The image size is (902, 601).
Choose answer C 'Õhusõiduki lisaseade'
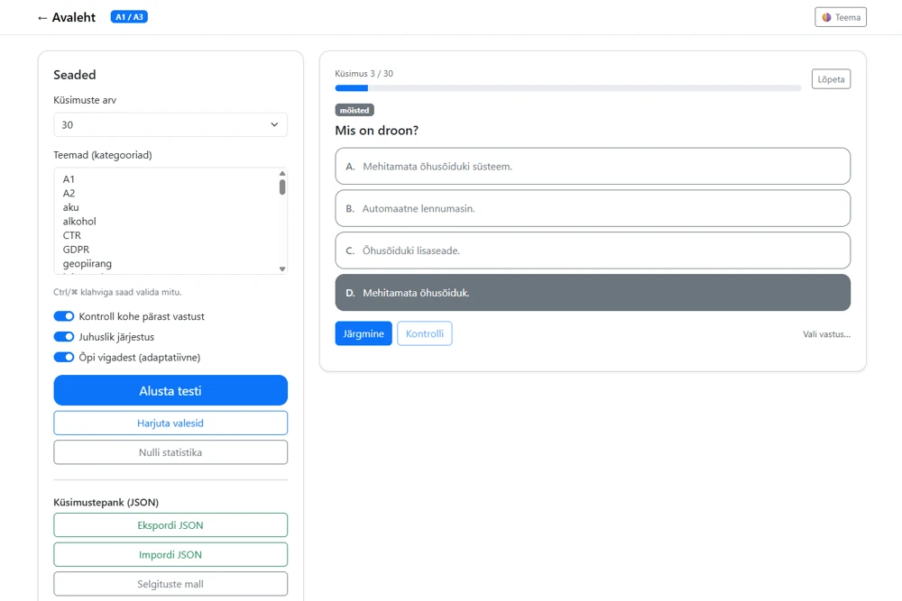[593, 250]
